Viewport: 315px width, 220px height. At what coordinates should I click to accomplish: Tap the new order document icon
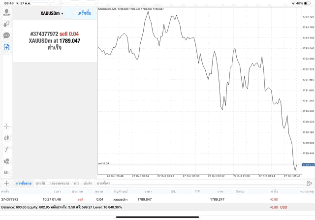click(x=6, y=47)
